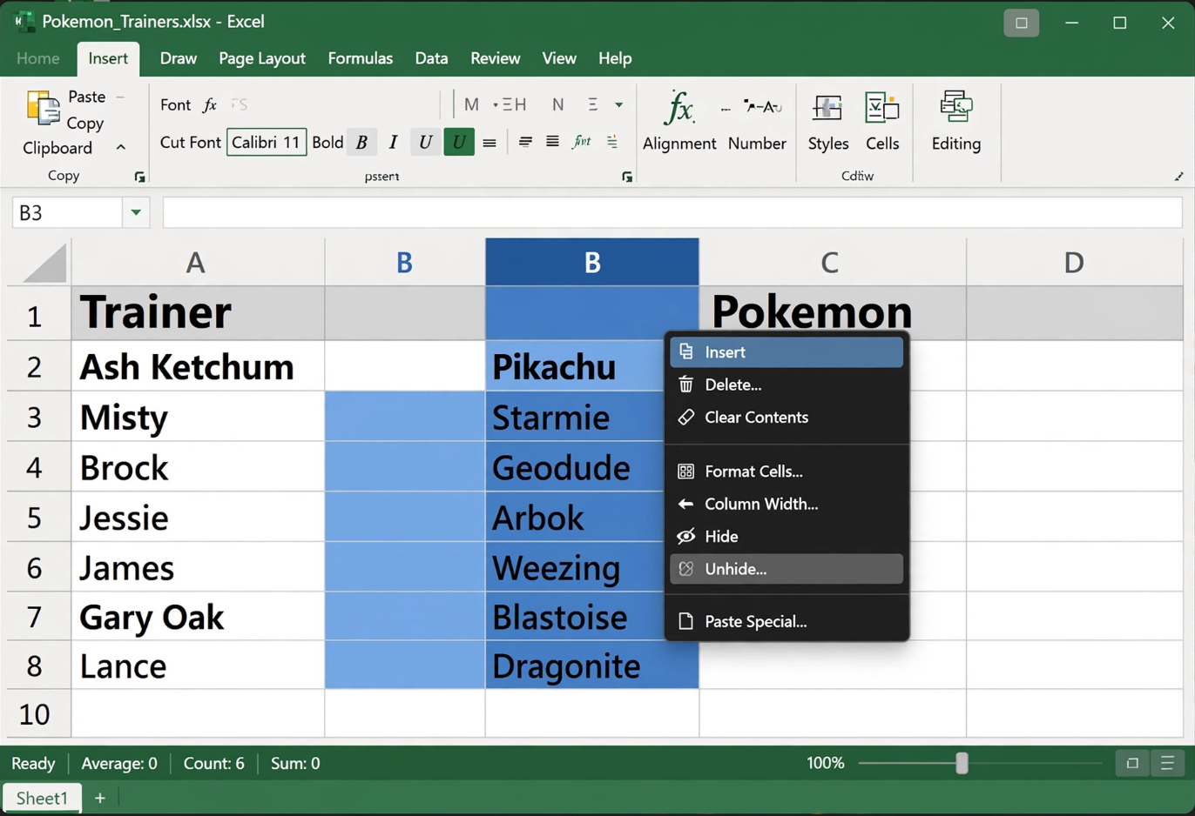
Task: Collapse the ribbon with the corner arrow
Action: (1178, 177)
